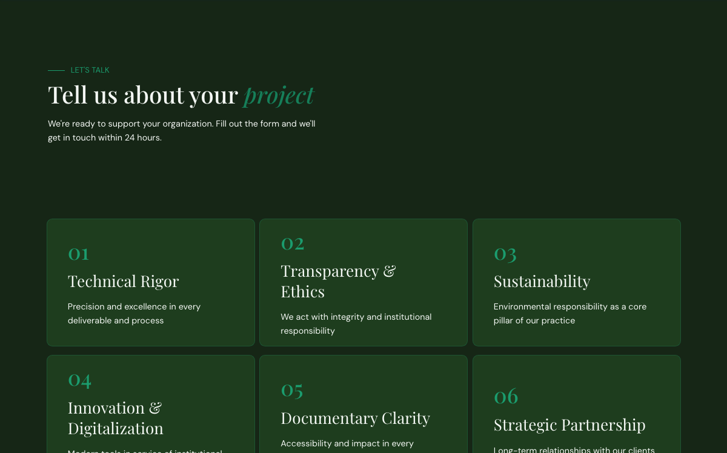Click the number 06
Image resolution: width=727 pixels, height=453 pixels.
506,397
